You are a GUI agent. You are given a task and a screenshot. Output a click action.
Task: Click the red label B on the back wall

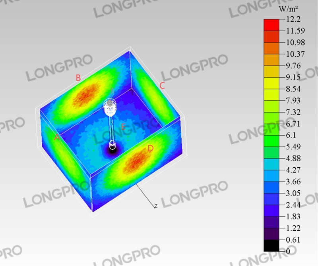78,78
